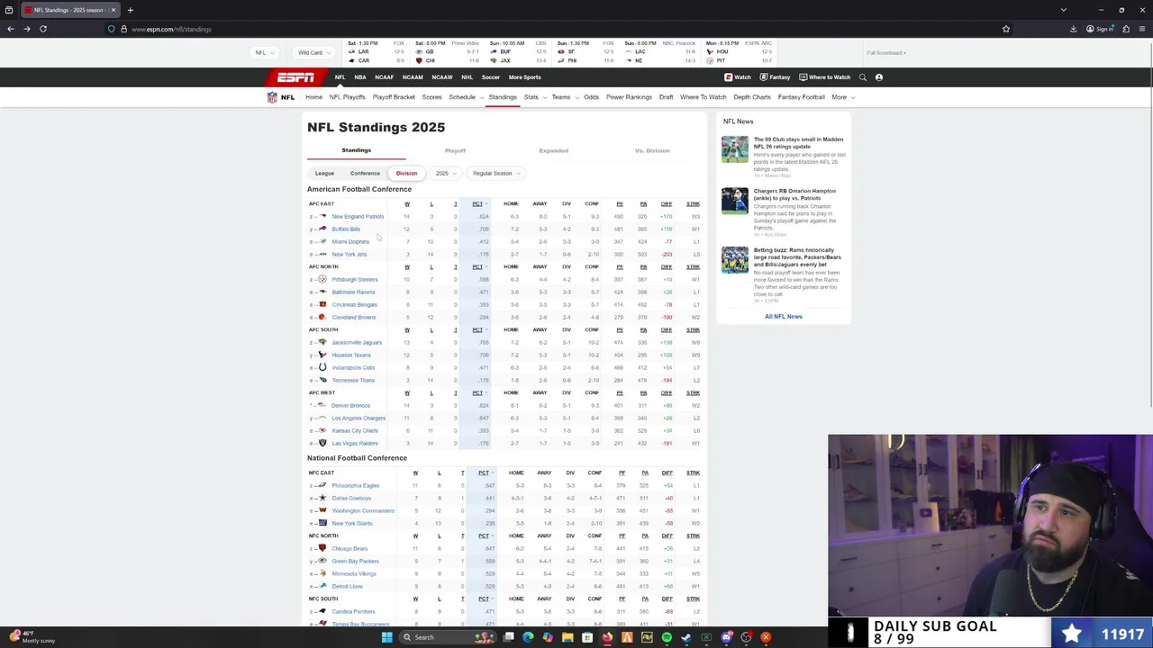Open the Denver Broncos team link
Image resolution: width=1153 pixels, height=648 pixels.
coord(350,405)
